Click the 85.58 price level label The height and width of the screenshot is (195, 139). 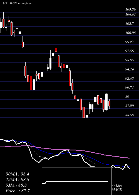click(x=130, y=115)
